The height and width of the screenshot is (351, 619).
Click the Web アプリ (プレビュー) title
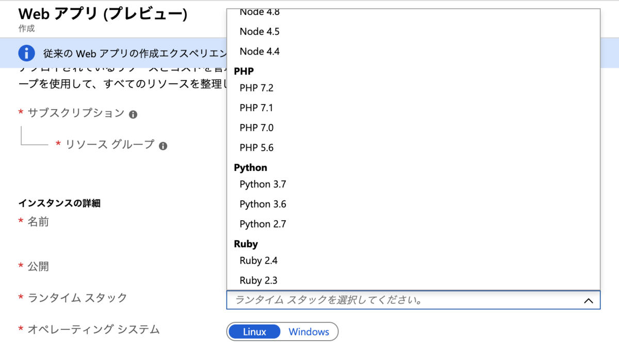pyautogui.click(x=103, y=14)
